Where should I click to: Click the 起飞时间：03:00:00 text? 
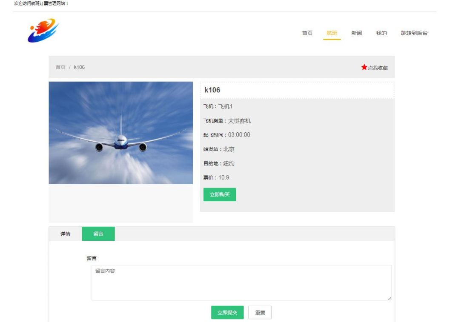coord(226,135)
